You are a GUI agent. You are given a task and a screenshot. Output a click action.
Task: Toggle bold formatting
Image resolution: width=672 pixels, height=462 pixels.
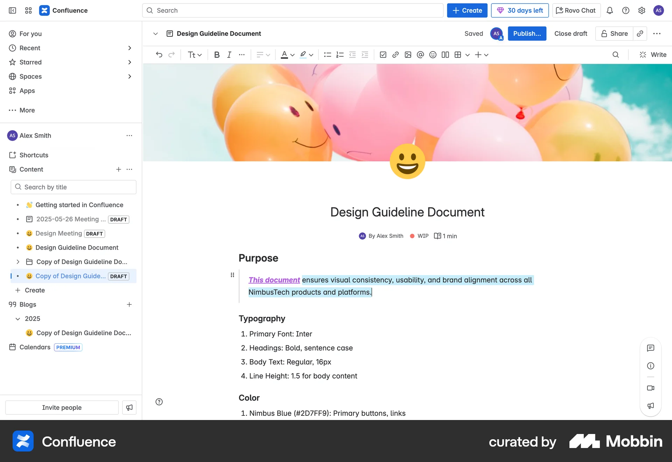tap(217, 55)
